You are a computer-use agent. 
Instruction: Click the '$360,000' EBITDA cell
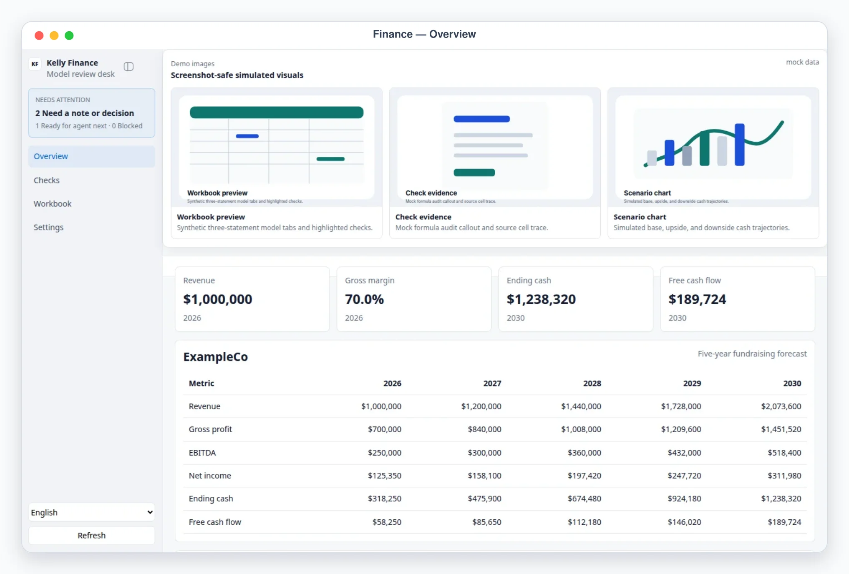pyautogui.click(x=584, y=453)
